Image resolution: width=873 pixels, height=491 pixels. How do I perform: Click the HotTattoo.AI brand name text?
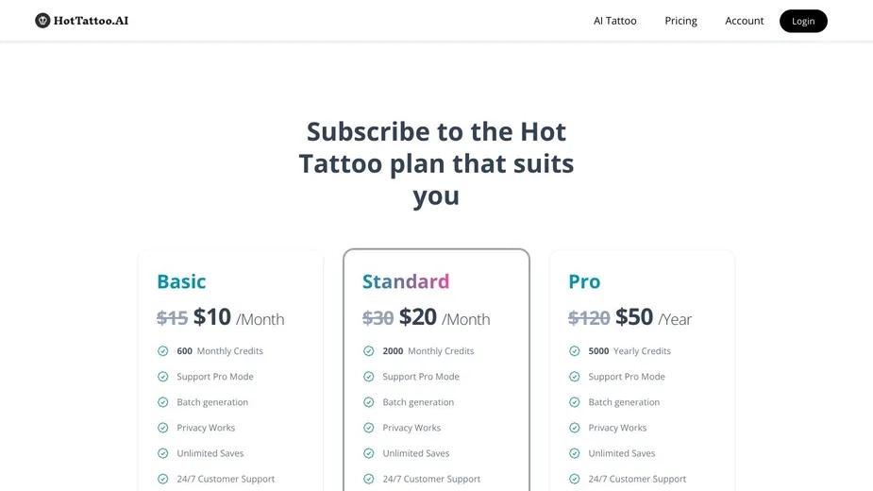(91, 21)
